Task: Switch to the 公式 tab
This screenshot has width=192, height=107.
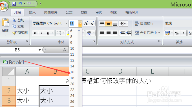Action: coord(69,12)
